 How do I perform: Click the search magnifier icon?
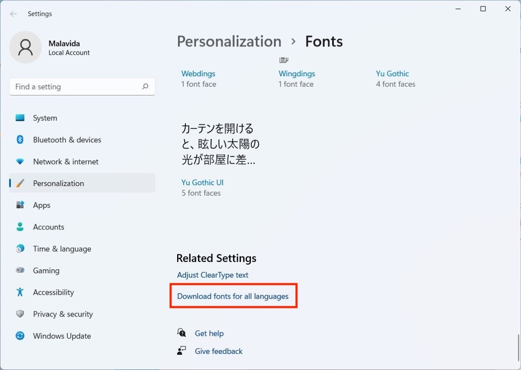145,86
